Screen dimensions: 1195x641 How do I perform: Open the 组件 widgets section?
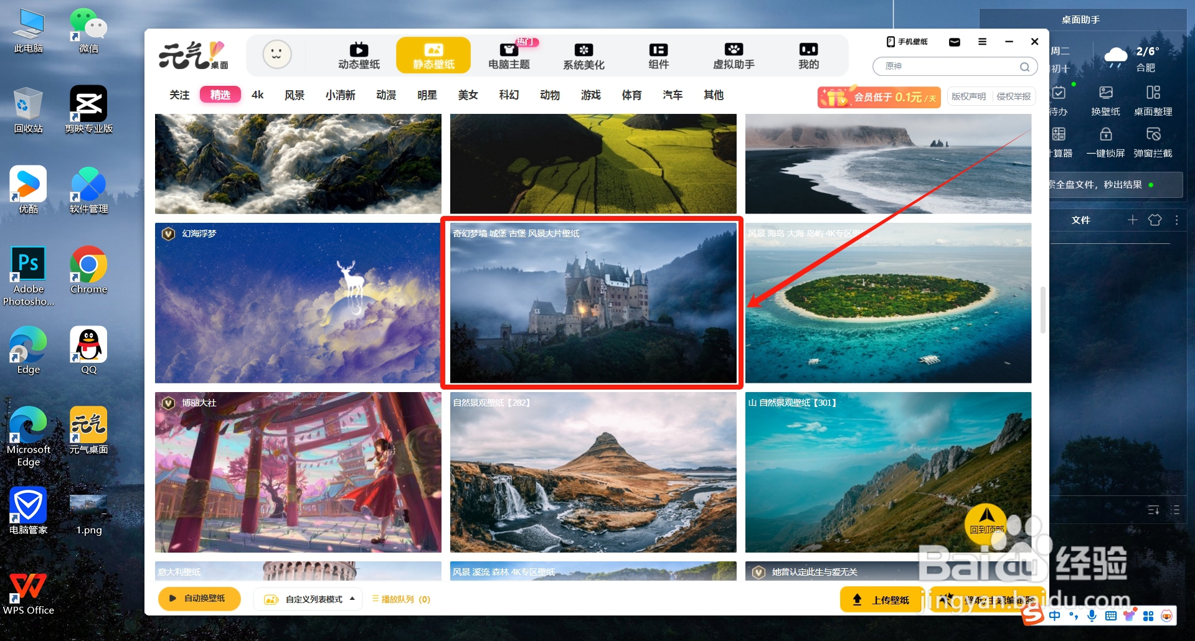coord(658,55)
